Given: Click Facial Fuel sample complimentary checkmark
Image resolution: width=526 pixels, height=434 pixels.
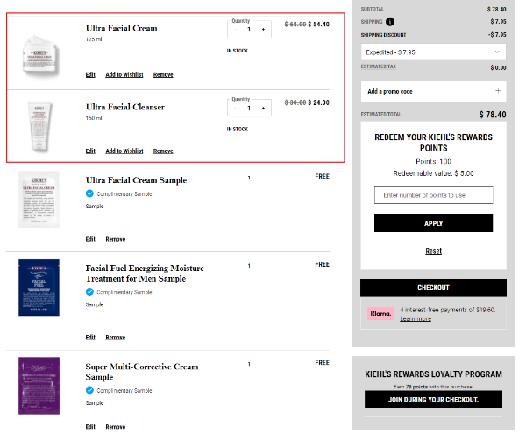Looking at the screenshot, I should tap(90, 292).
